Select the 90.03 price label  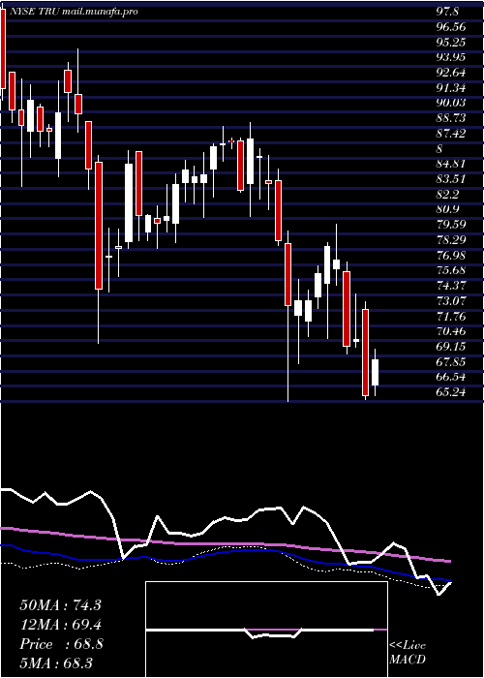point(451,103)
